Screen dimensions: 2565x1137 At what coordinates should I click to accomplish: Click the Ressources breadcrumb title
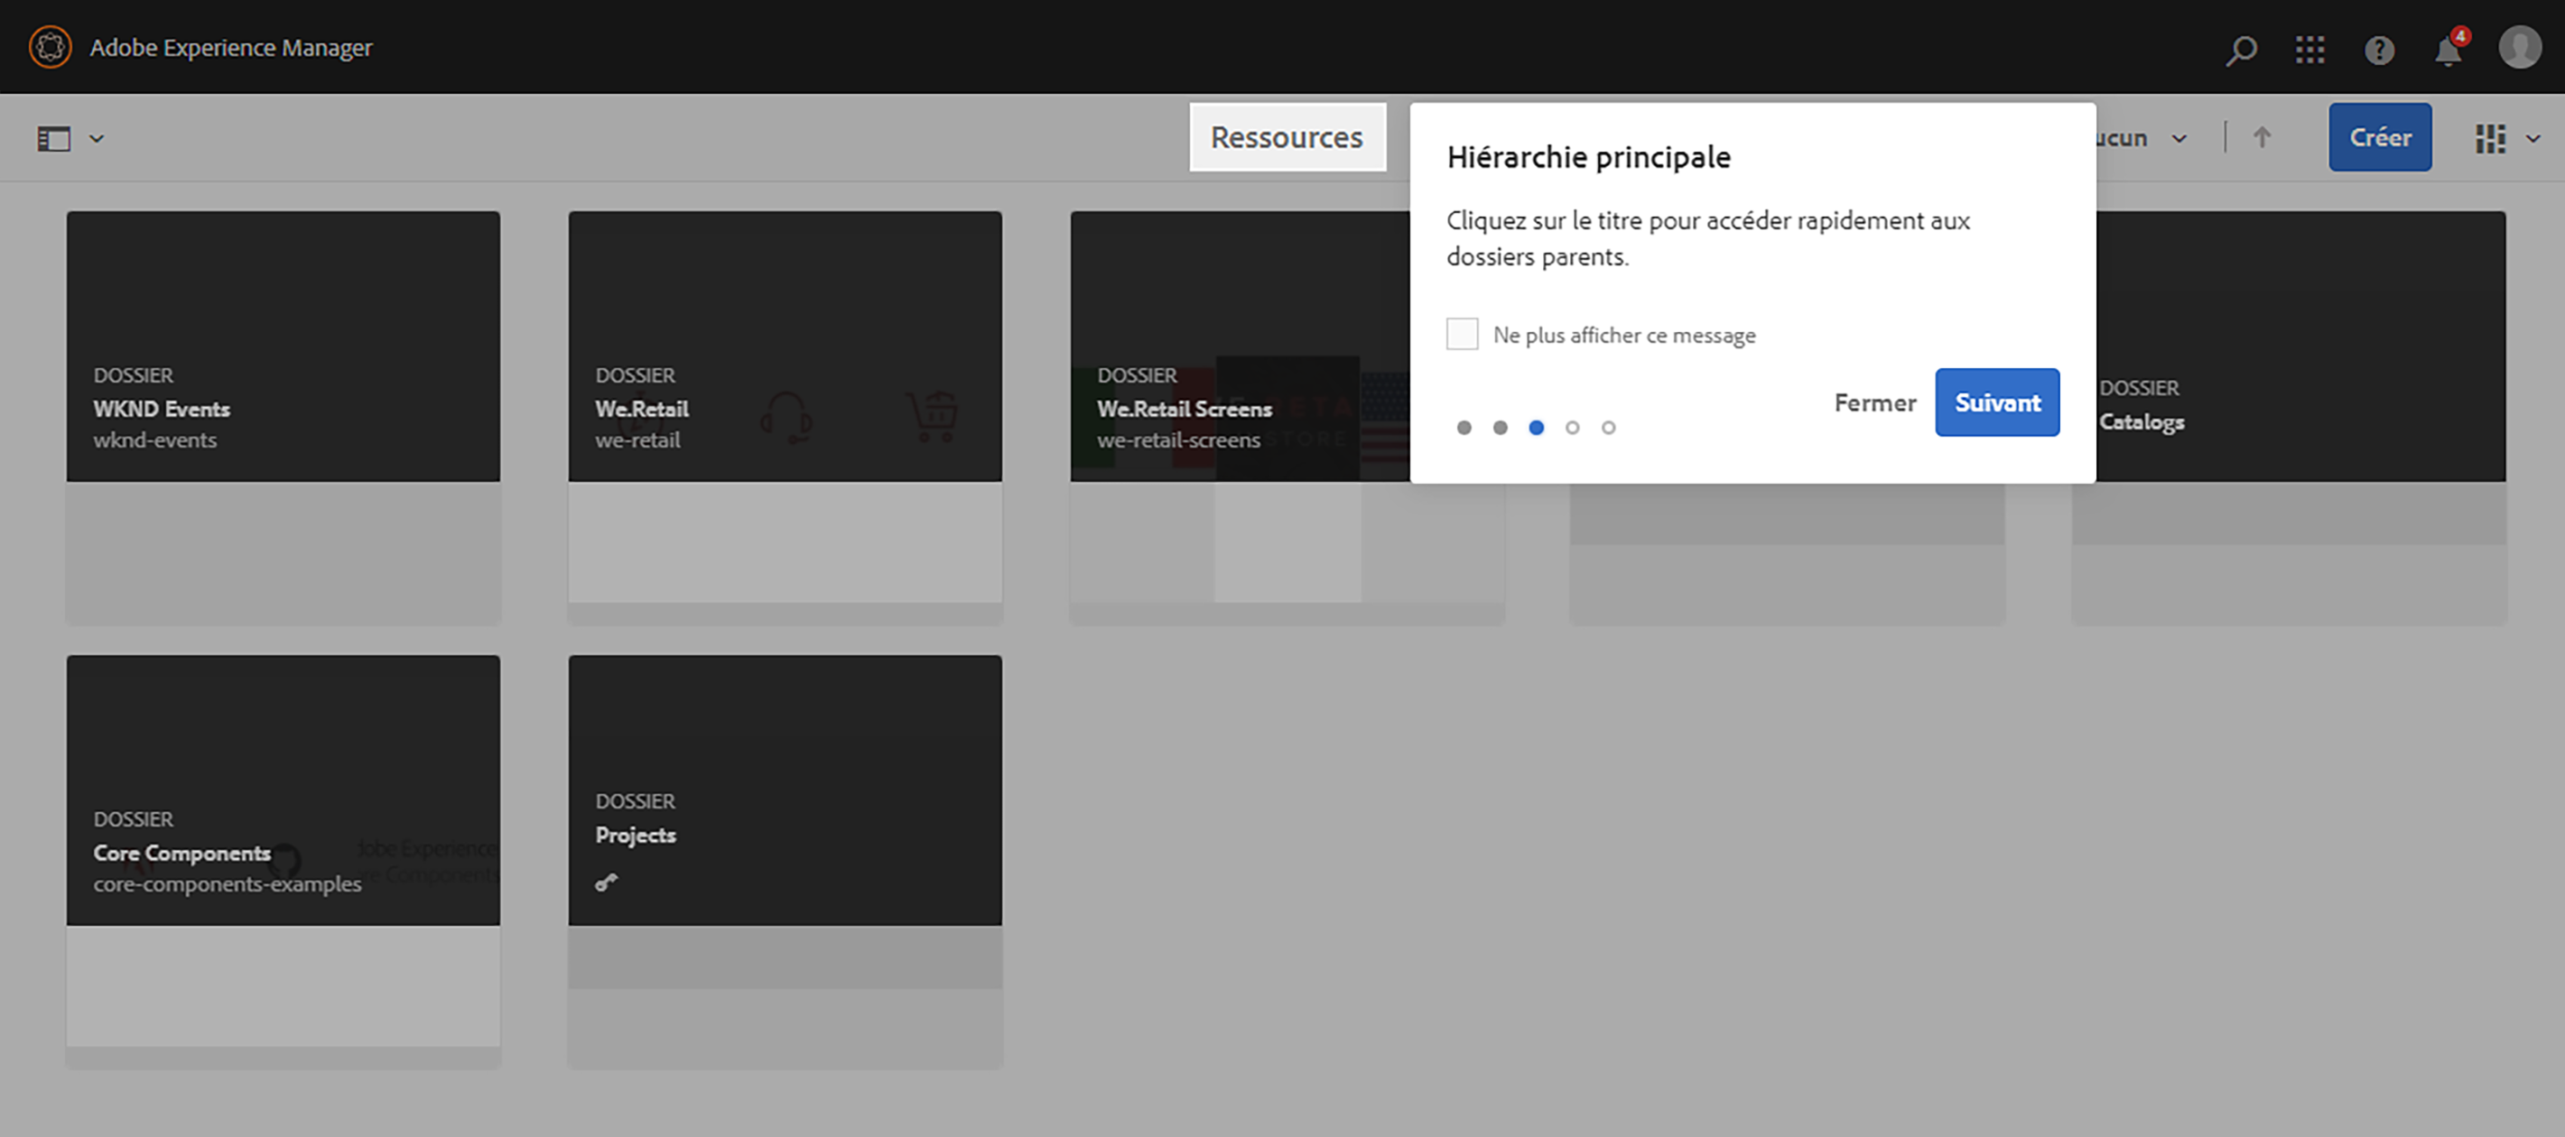click(x=1287, y=137)
